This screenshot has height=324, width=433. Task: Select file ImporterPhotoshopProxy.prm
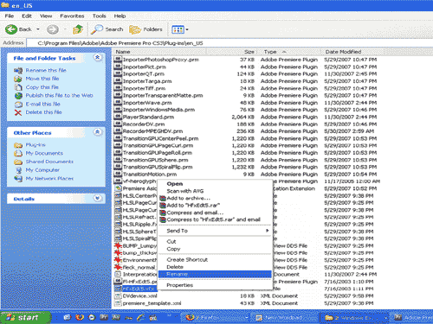(161, 60)
